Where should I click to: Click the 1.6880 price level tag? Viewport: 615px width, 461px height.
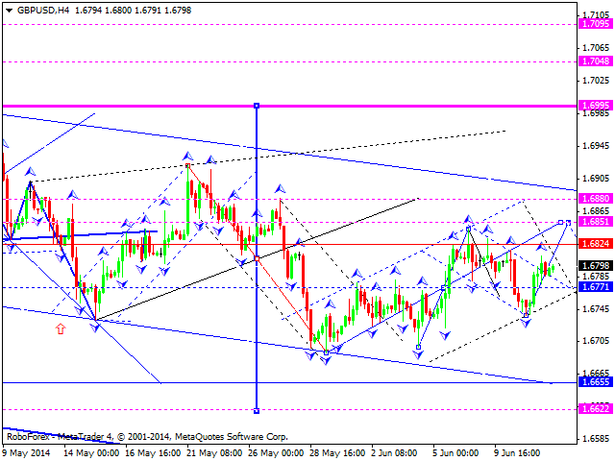point(597,199)
